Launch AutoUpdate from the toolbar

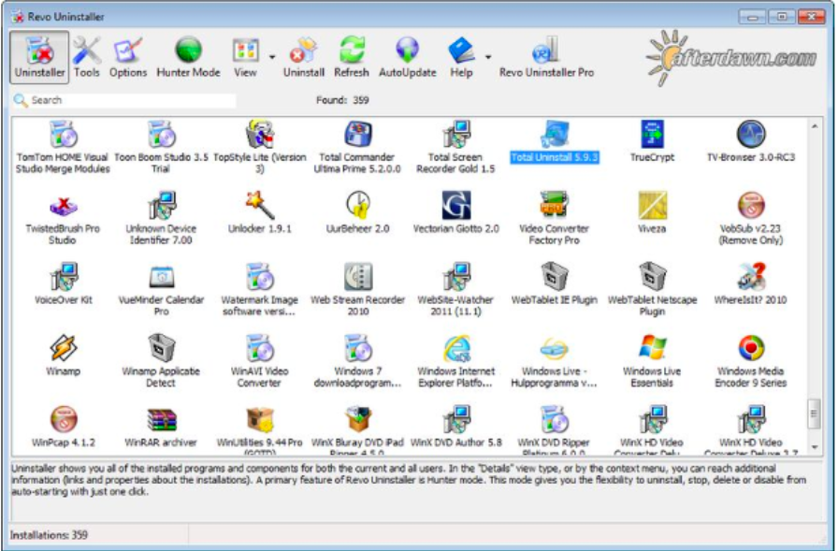click(407, 56)
